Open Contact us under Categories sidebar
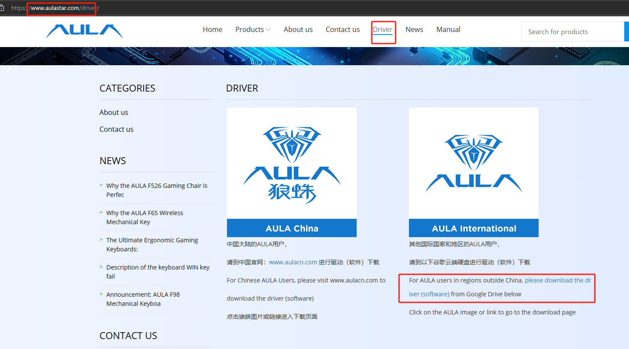 pyautogui.click(x=116, y=129)
